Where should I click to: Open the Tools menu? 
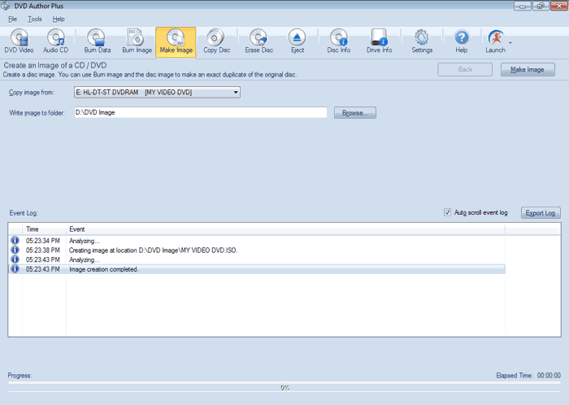(x=35, y=19)
